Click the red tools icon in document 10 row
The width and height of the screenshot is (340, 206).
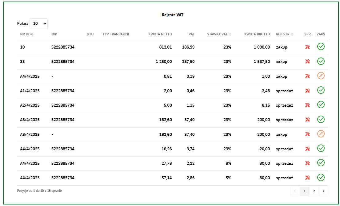point(307,47)
